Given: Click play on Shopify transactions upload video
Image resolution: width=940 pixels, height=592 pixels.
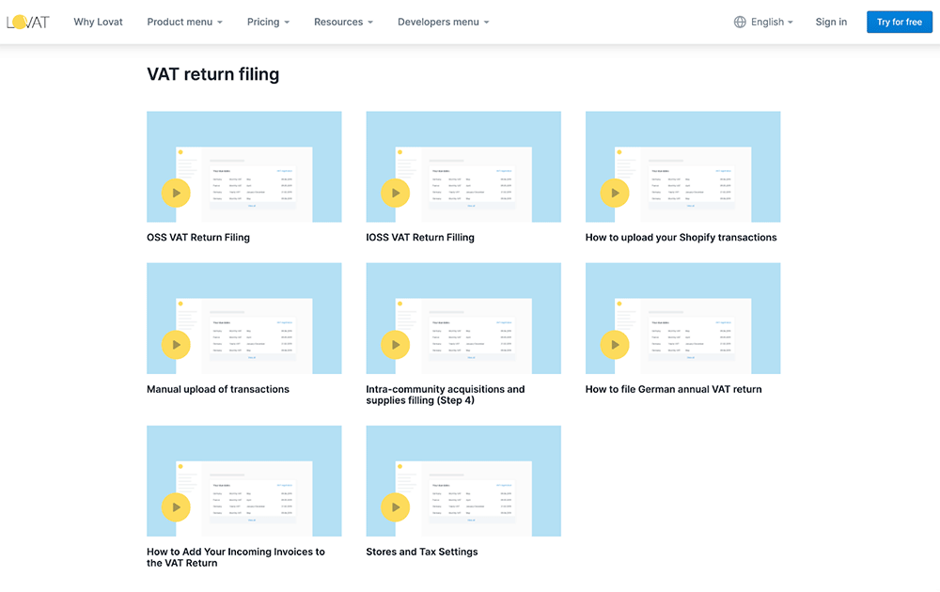Looking at the screenshot, I should coord(615,193).
